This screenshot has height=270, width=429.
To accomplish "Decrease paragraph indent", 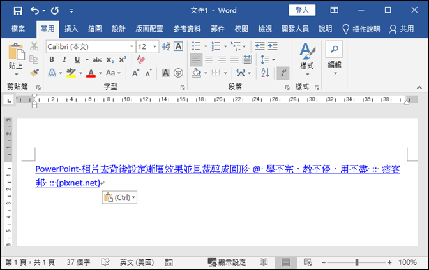I will tap(260, 46).
